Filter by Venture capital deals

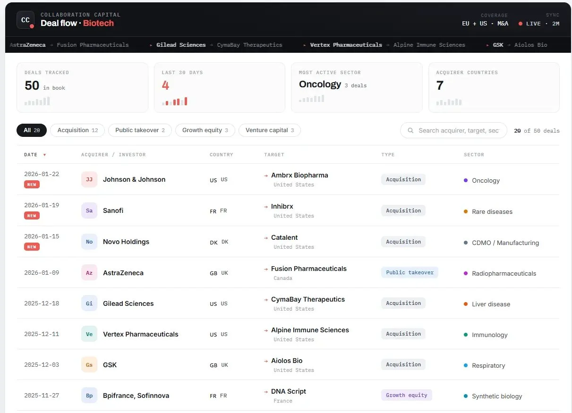[270, 130]
